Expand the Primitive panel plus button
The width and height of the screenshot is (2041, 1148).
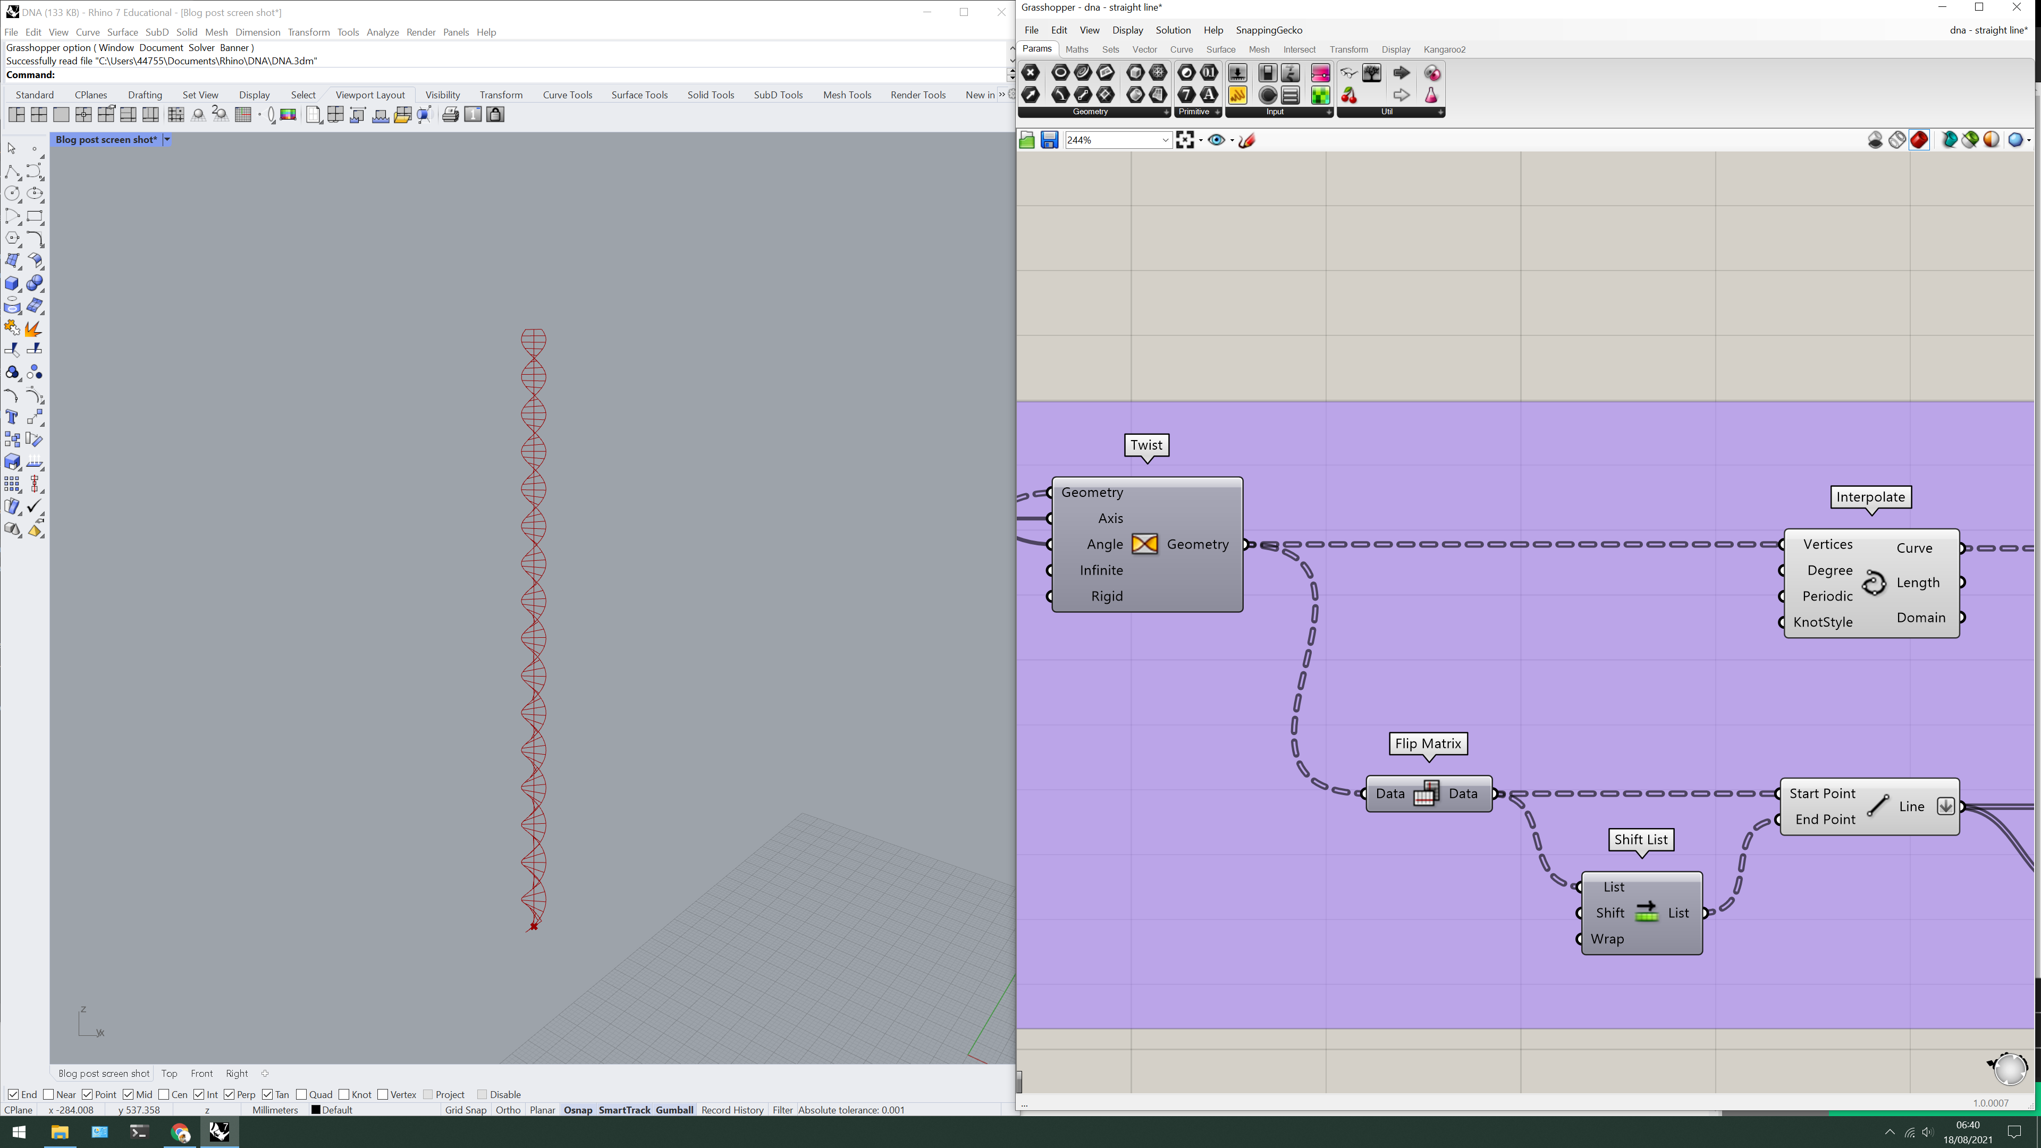pyautogui.click(x=1217, y=113)
